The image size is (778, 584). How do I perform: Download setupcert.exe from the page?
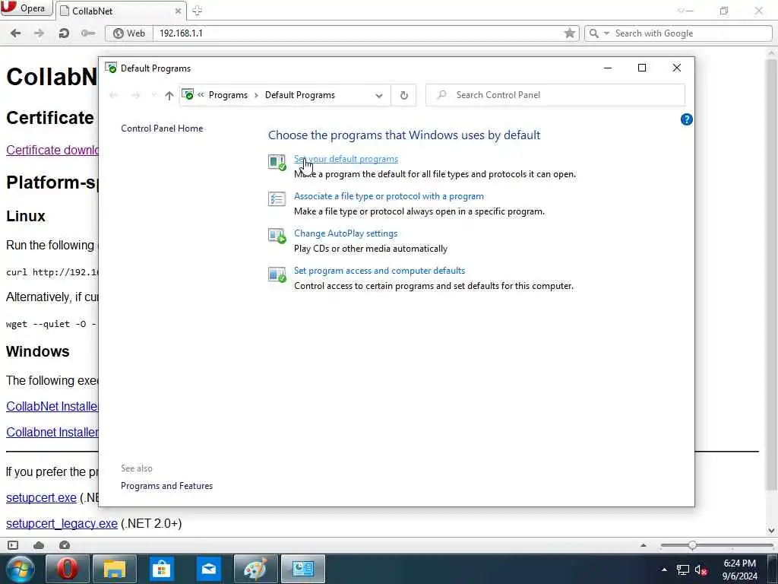tap(41, 497)
